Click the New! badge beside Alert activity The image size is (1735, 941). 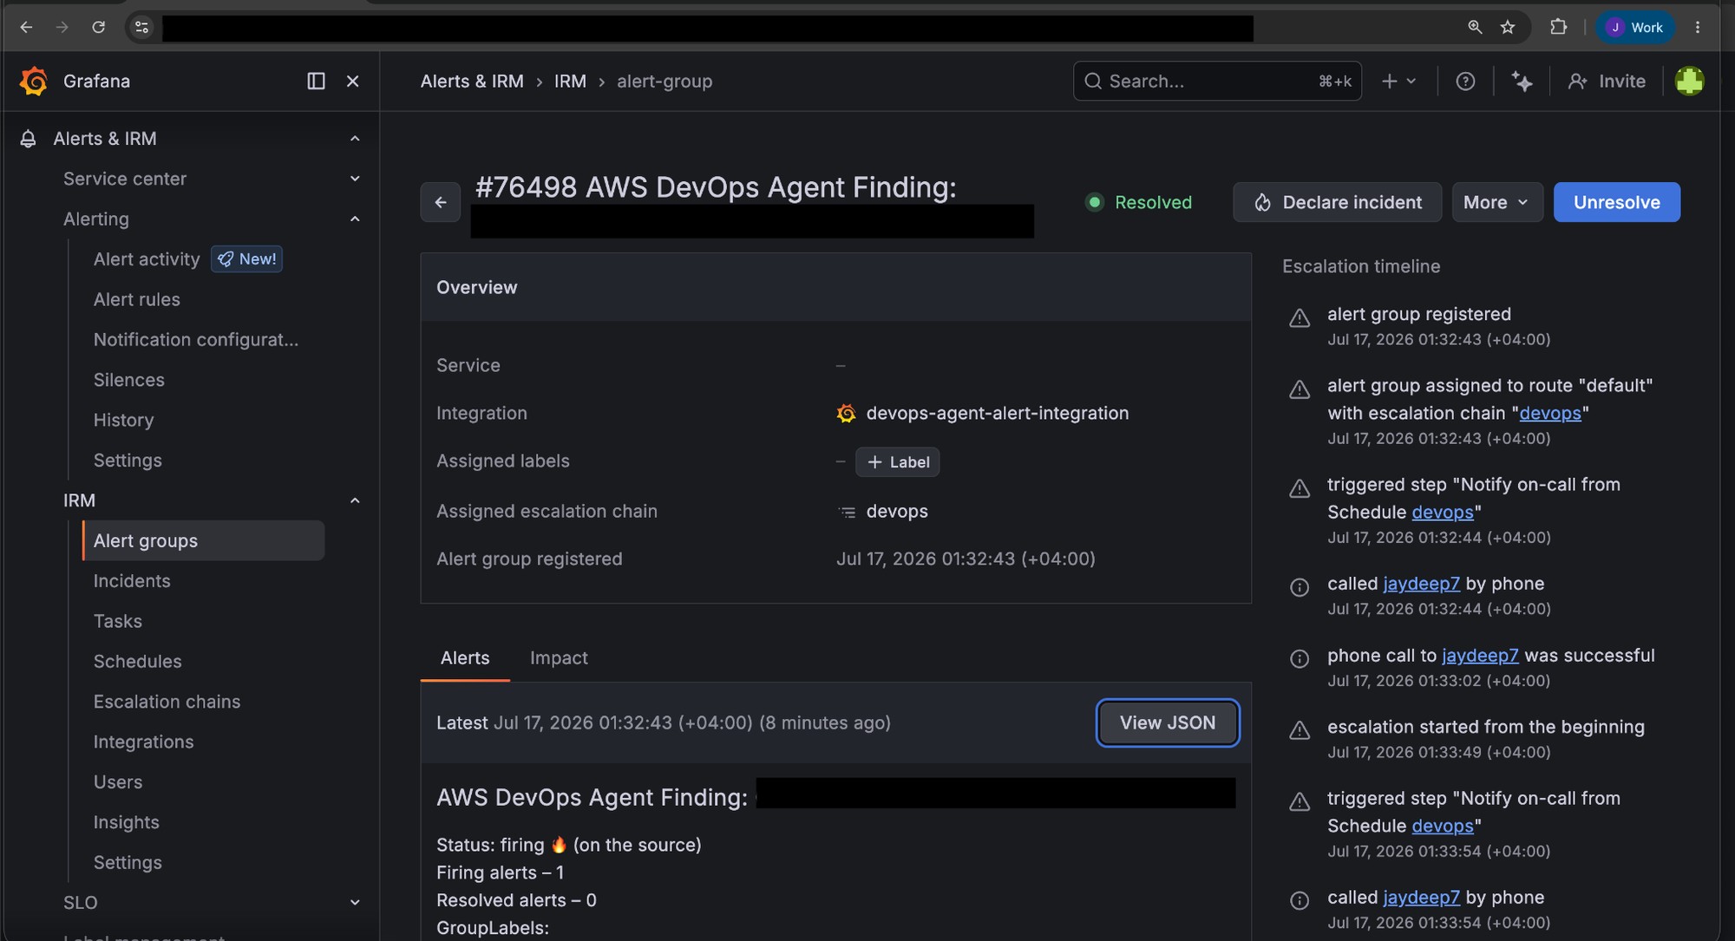point(246,259)
